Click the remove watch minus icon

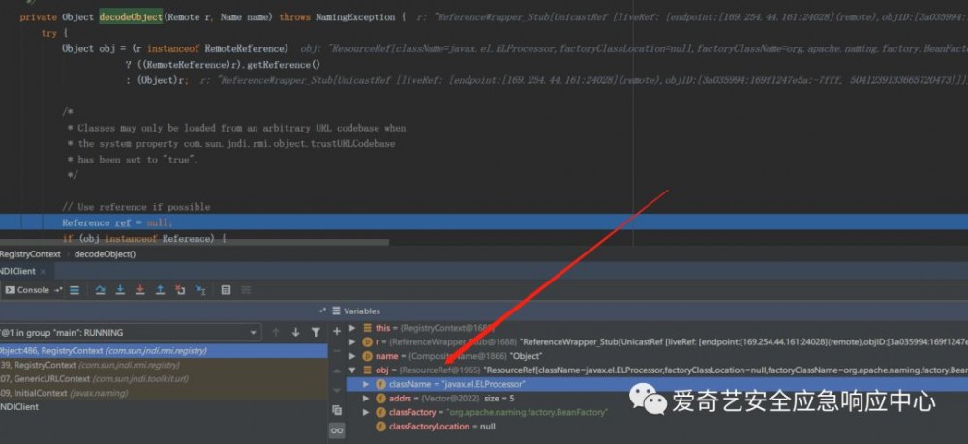[337, 351]
